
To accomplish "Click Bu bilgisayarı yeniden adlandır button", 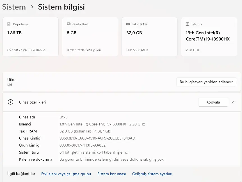I will tap(206, 82).
